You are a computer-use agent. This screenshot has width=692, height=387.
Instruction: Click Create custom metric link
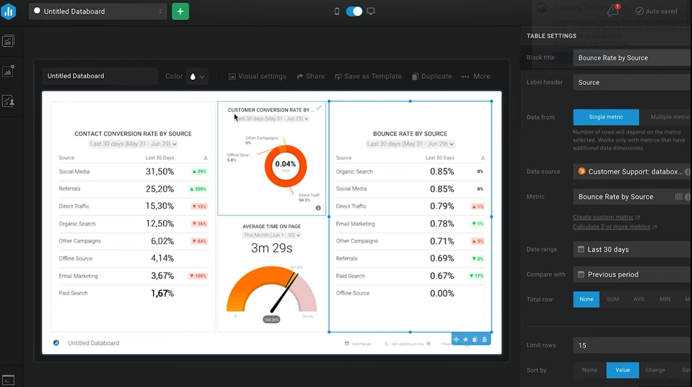(x=603, y=217)
